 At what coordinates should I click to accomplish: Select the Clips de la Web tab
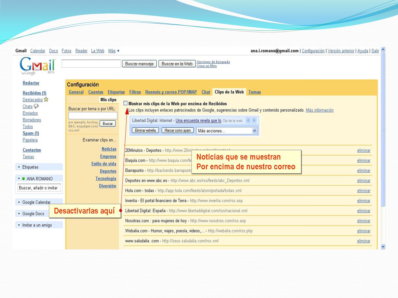pos(229,92)
